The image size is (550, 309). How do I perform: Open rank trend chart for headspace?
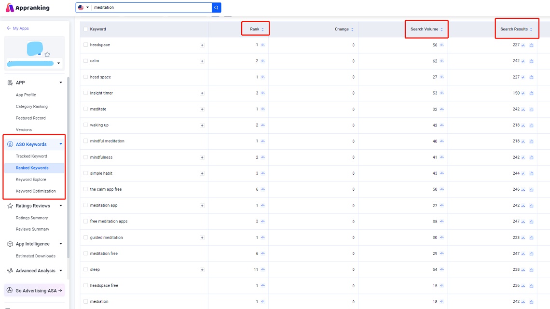[263, 45]
